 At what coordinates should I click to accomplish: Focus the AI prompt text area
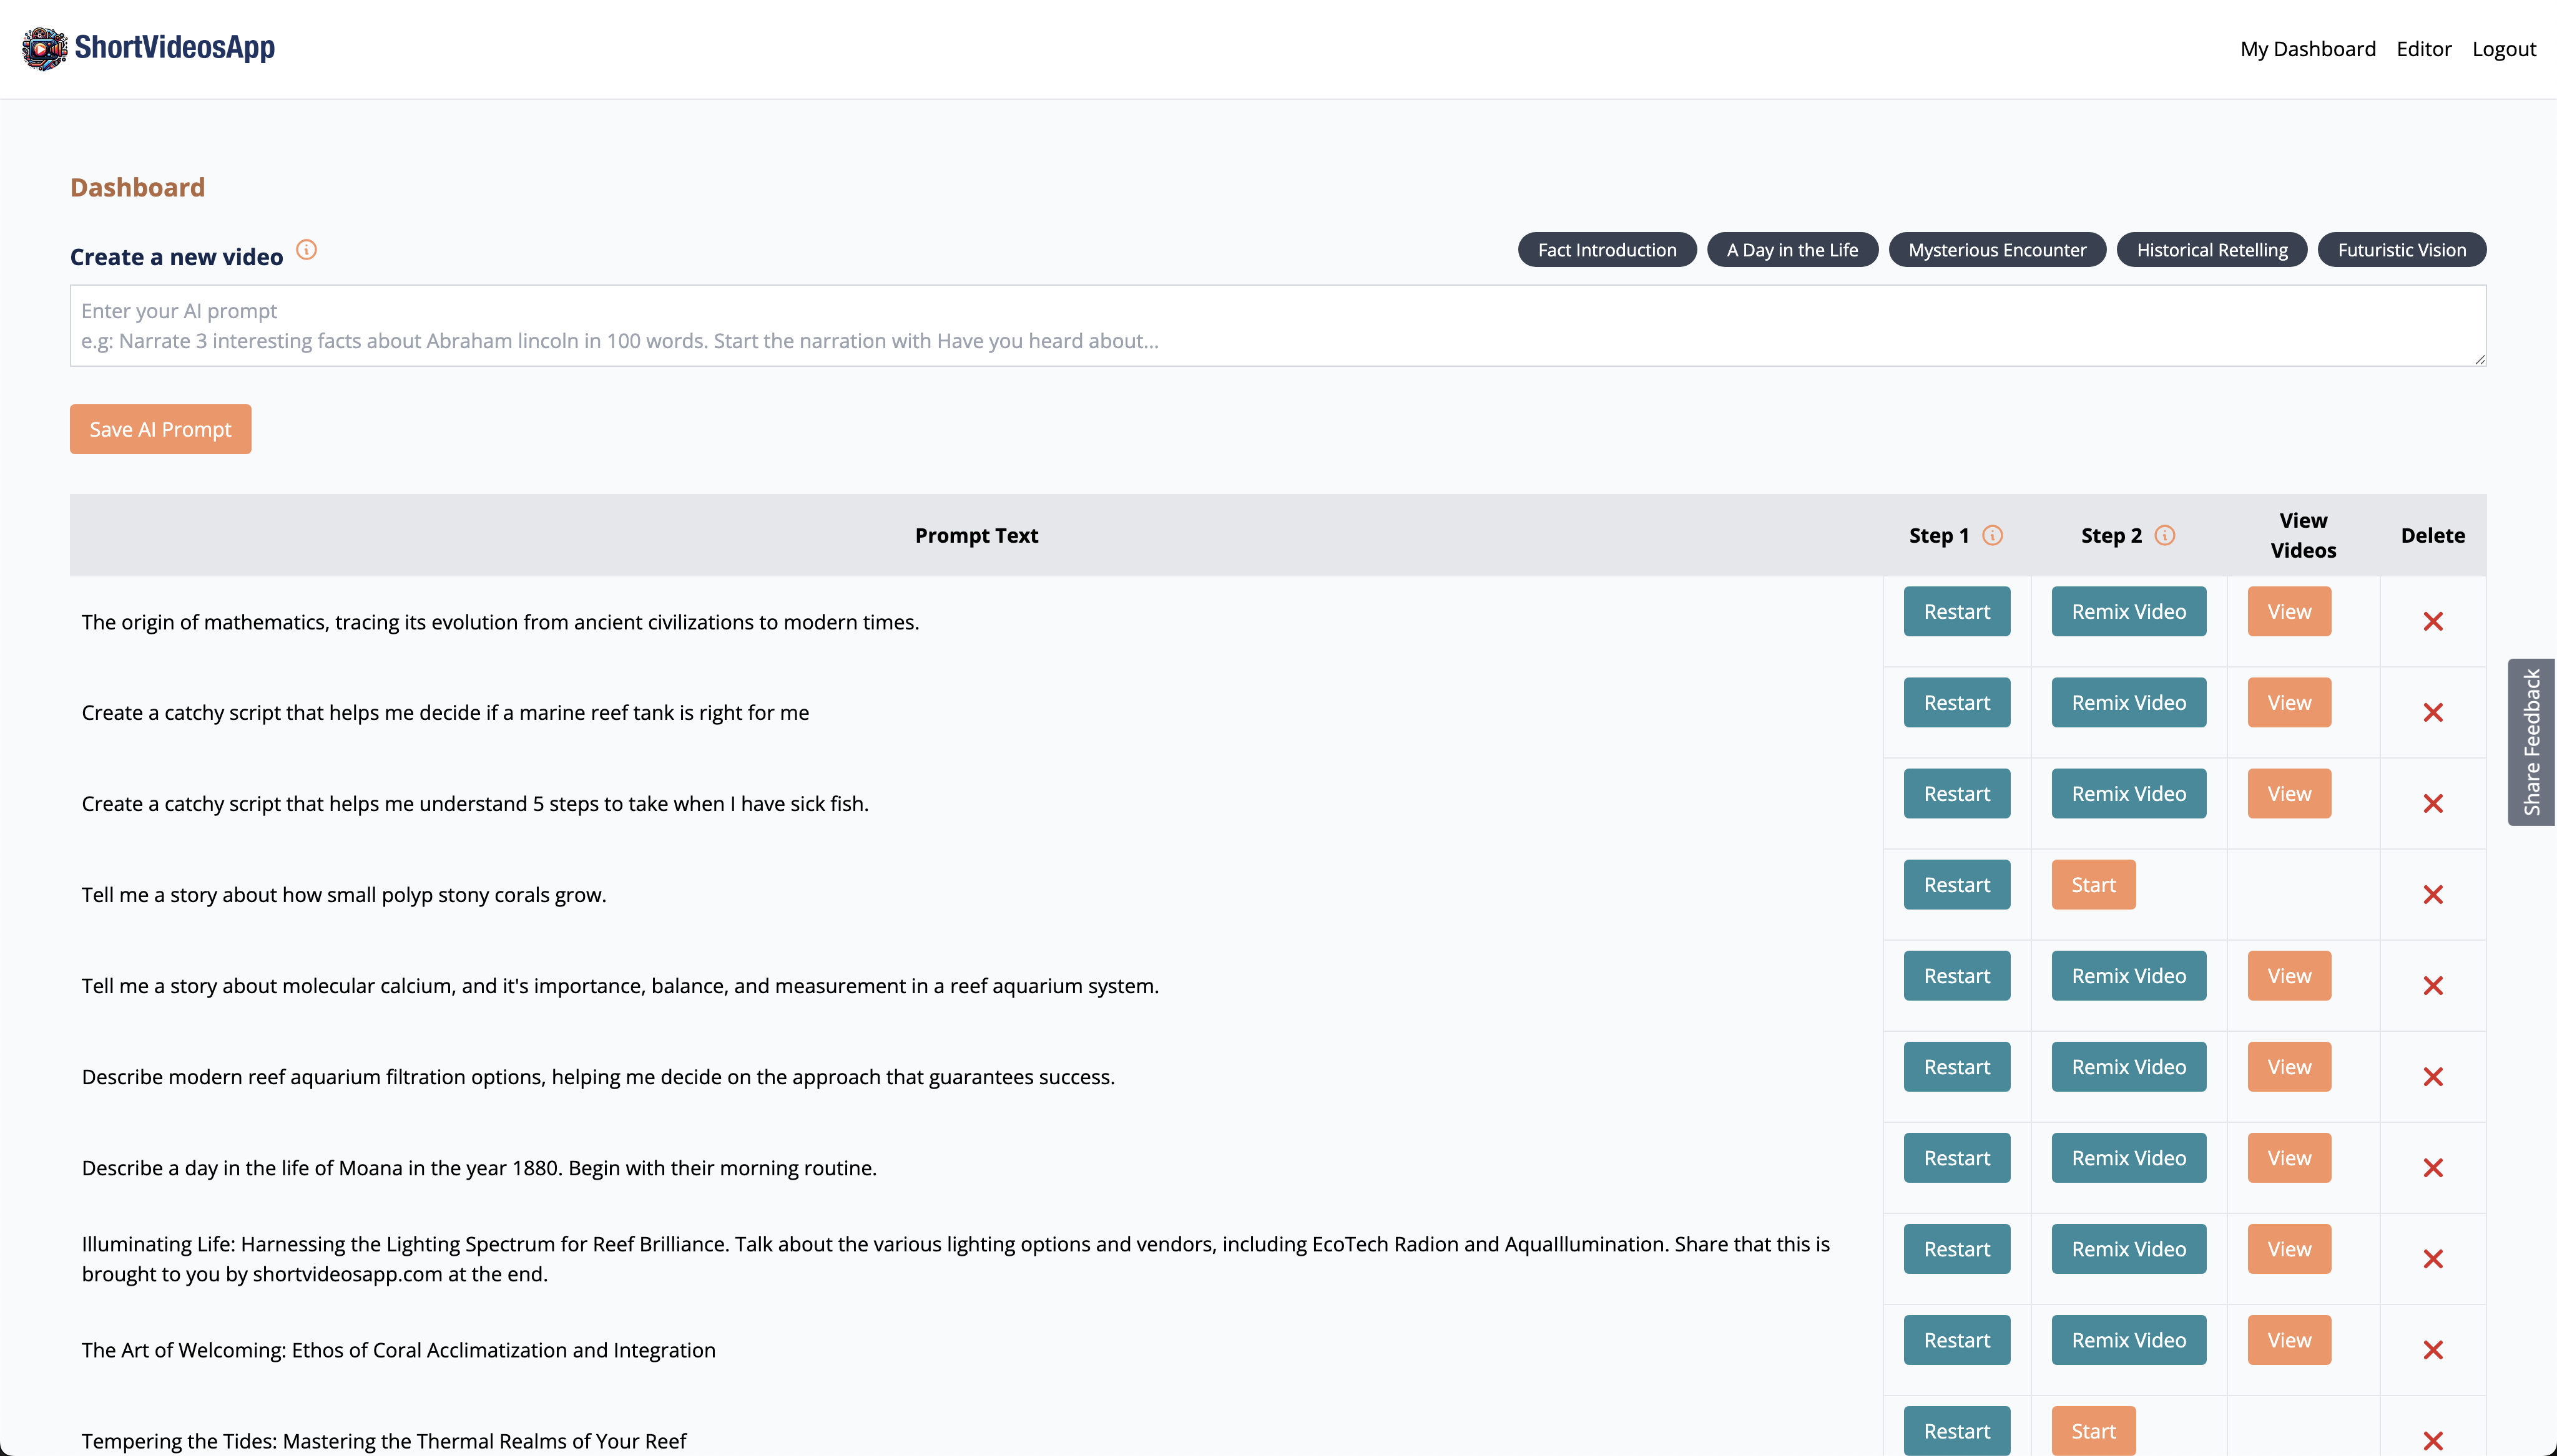click(x=1277, y=326)
